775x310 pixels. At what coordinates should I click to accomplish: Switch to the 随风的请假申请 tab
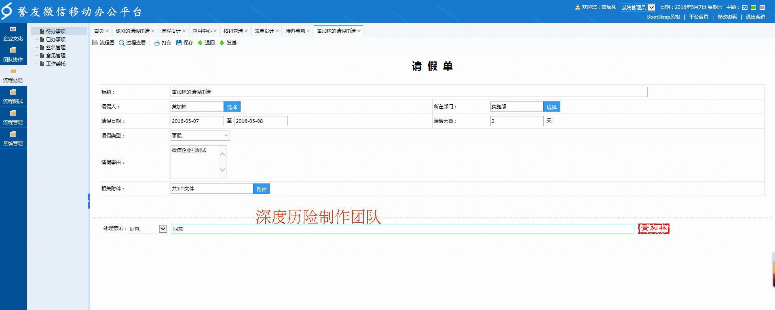pyautogui.click(x=133, y=31)
